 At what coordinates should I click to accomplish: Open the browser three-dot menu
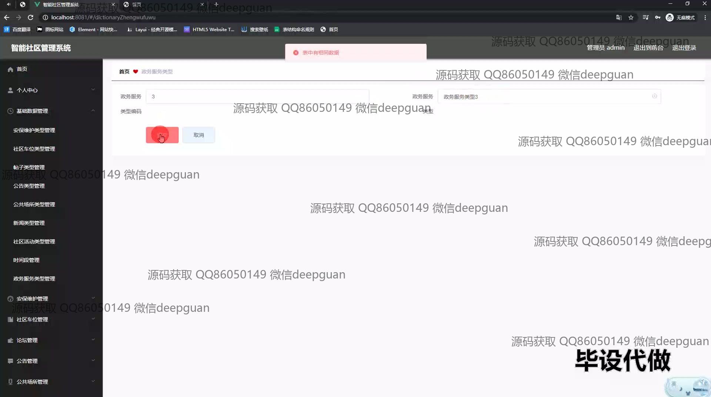click(705, 17)
